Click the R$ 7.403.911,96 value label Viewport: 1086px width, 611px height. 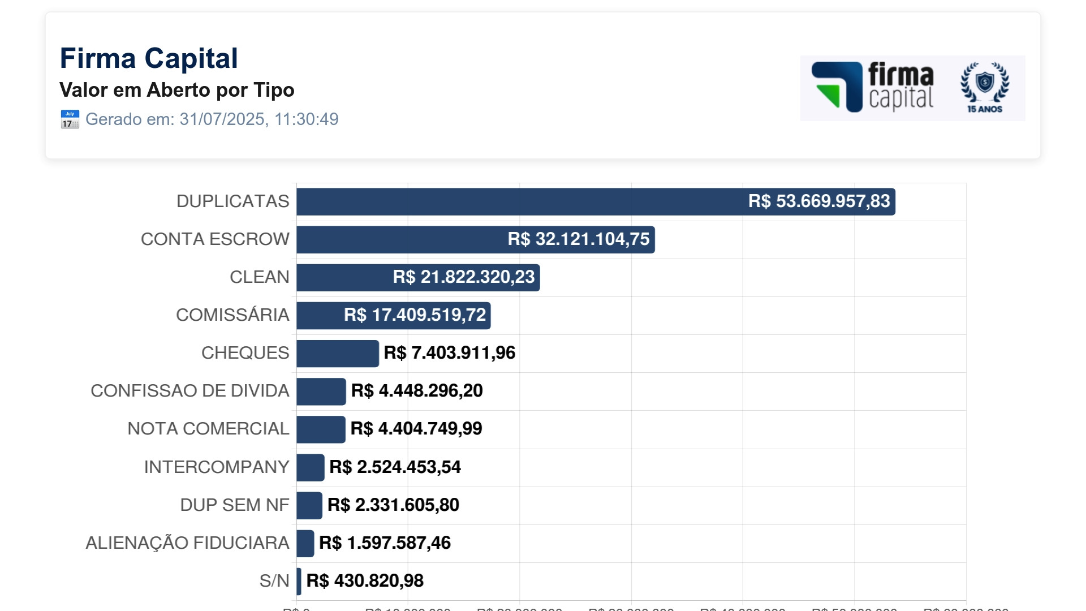tap(450, 353)
